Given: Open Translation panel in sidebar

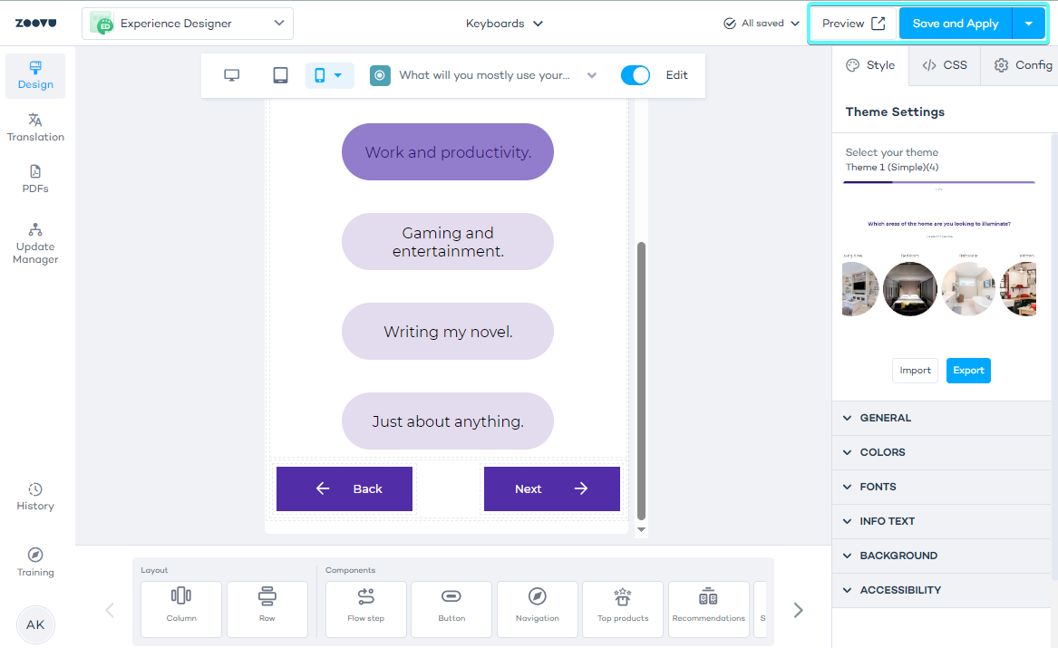Looking at the screenshot, I should click(x=35, y=128).
